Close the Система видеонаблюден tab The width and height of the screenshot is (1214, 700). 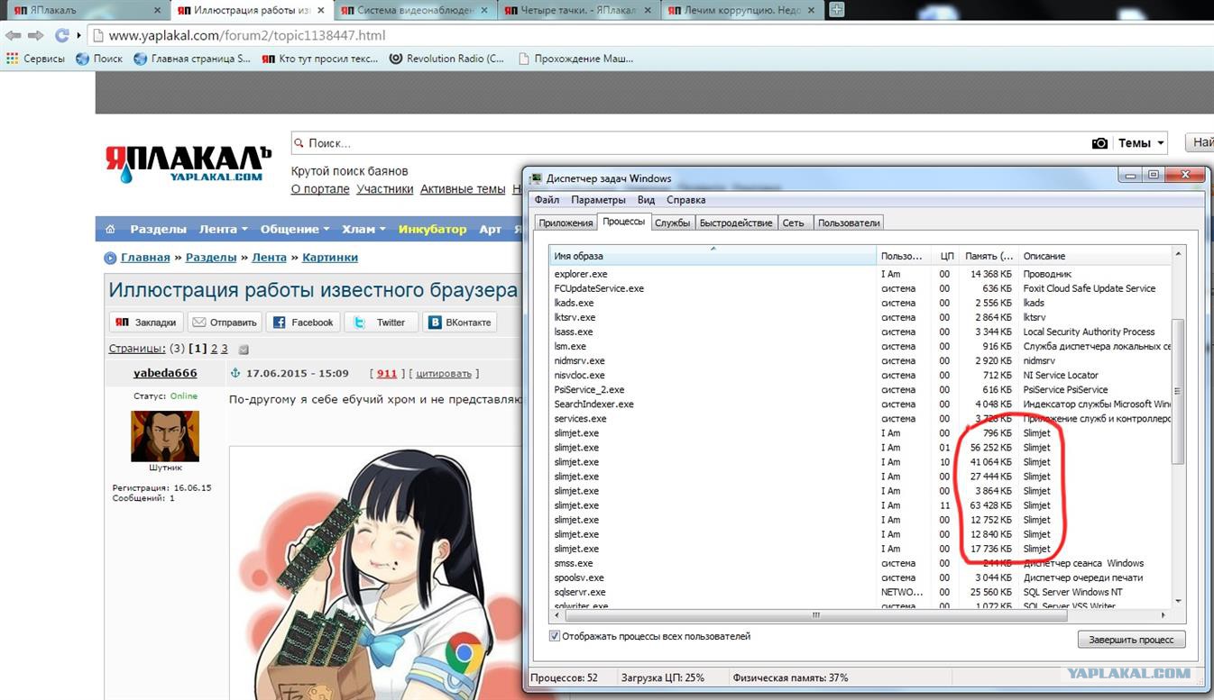coord(484,11)
